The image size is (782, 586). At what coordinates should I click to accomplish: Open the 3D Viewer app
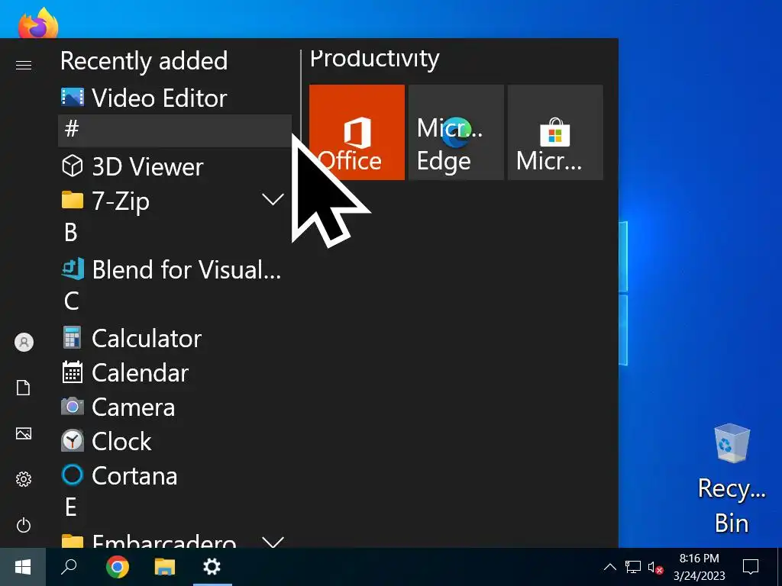[175, 166]
